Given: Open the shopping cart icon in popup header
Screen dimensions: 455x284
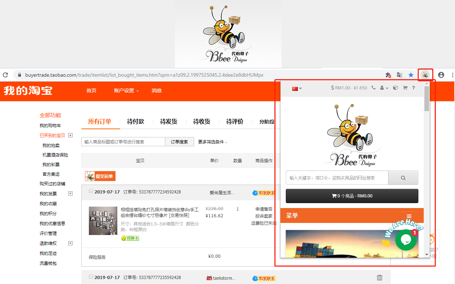Looking at the screenshot, I should click(x=405, y=88).
